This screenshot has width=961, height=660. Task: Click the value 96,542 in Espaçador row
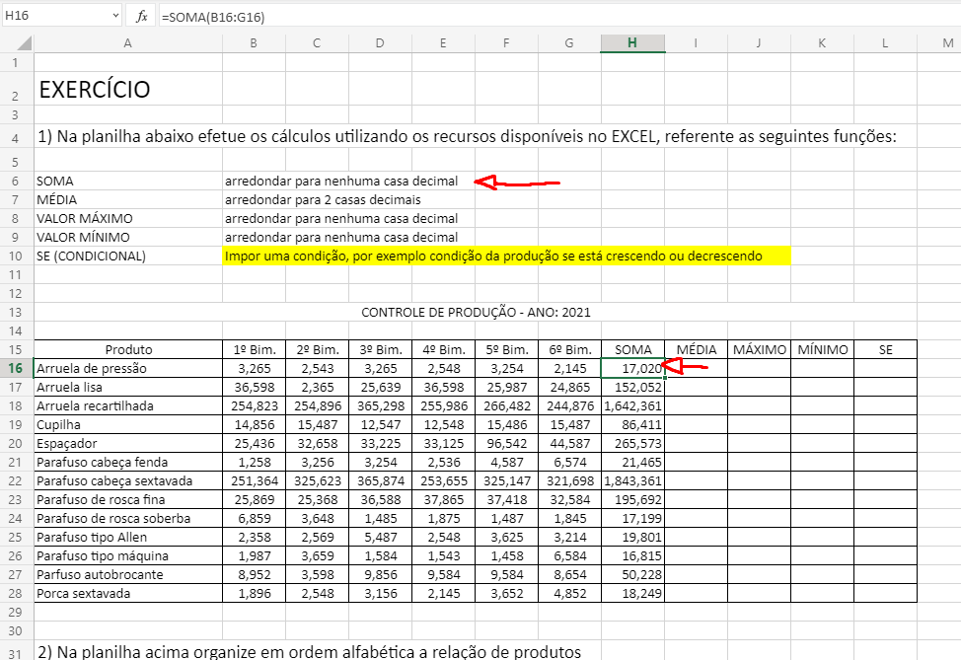[x=507, y=443]
